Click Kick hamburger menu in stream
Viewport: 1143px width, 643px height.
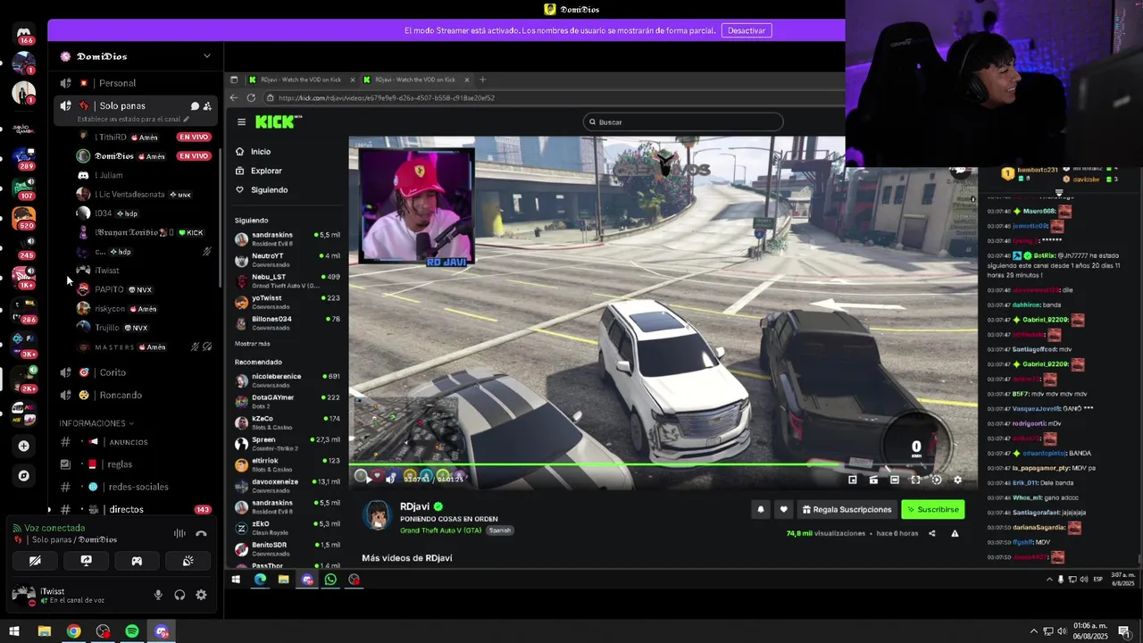(x=241, y=122)
